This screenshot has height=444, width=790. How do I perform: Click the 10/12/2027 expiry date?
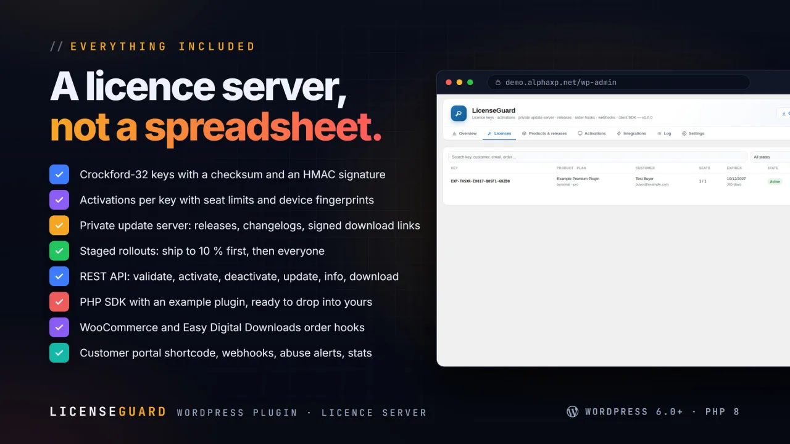click(736, 179)
